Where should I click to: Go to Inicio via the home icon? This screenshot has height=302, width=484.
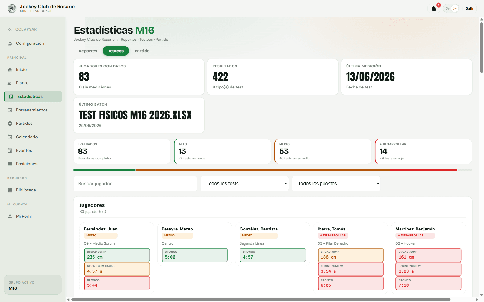10,69
